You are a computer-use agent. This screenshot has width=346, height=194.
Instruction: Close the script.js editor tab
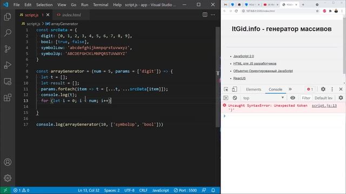pyautogui.click(x=48, y=15)
